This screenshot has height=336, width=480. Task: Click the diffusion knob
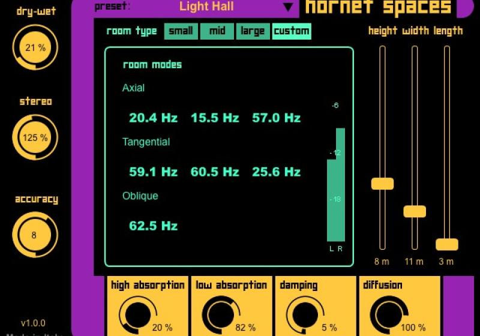(x=389, y=315)
